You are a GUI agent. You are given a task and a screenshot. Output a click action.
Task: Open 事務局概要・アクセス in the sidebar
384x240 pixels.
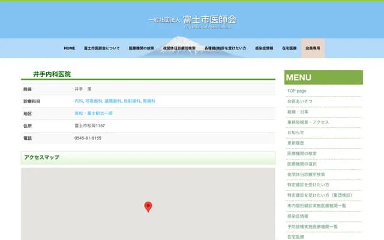click(x=308, y=122)
